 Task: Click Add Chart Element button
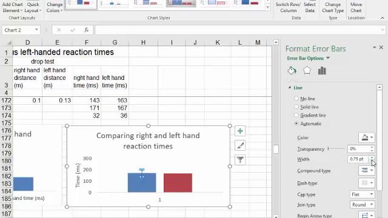click(12, 7)
